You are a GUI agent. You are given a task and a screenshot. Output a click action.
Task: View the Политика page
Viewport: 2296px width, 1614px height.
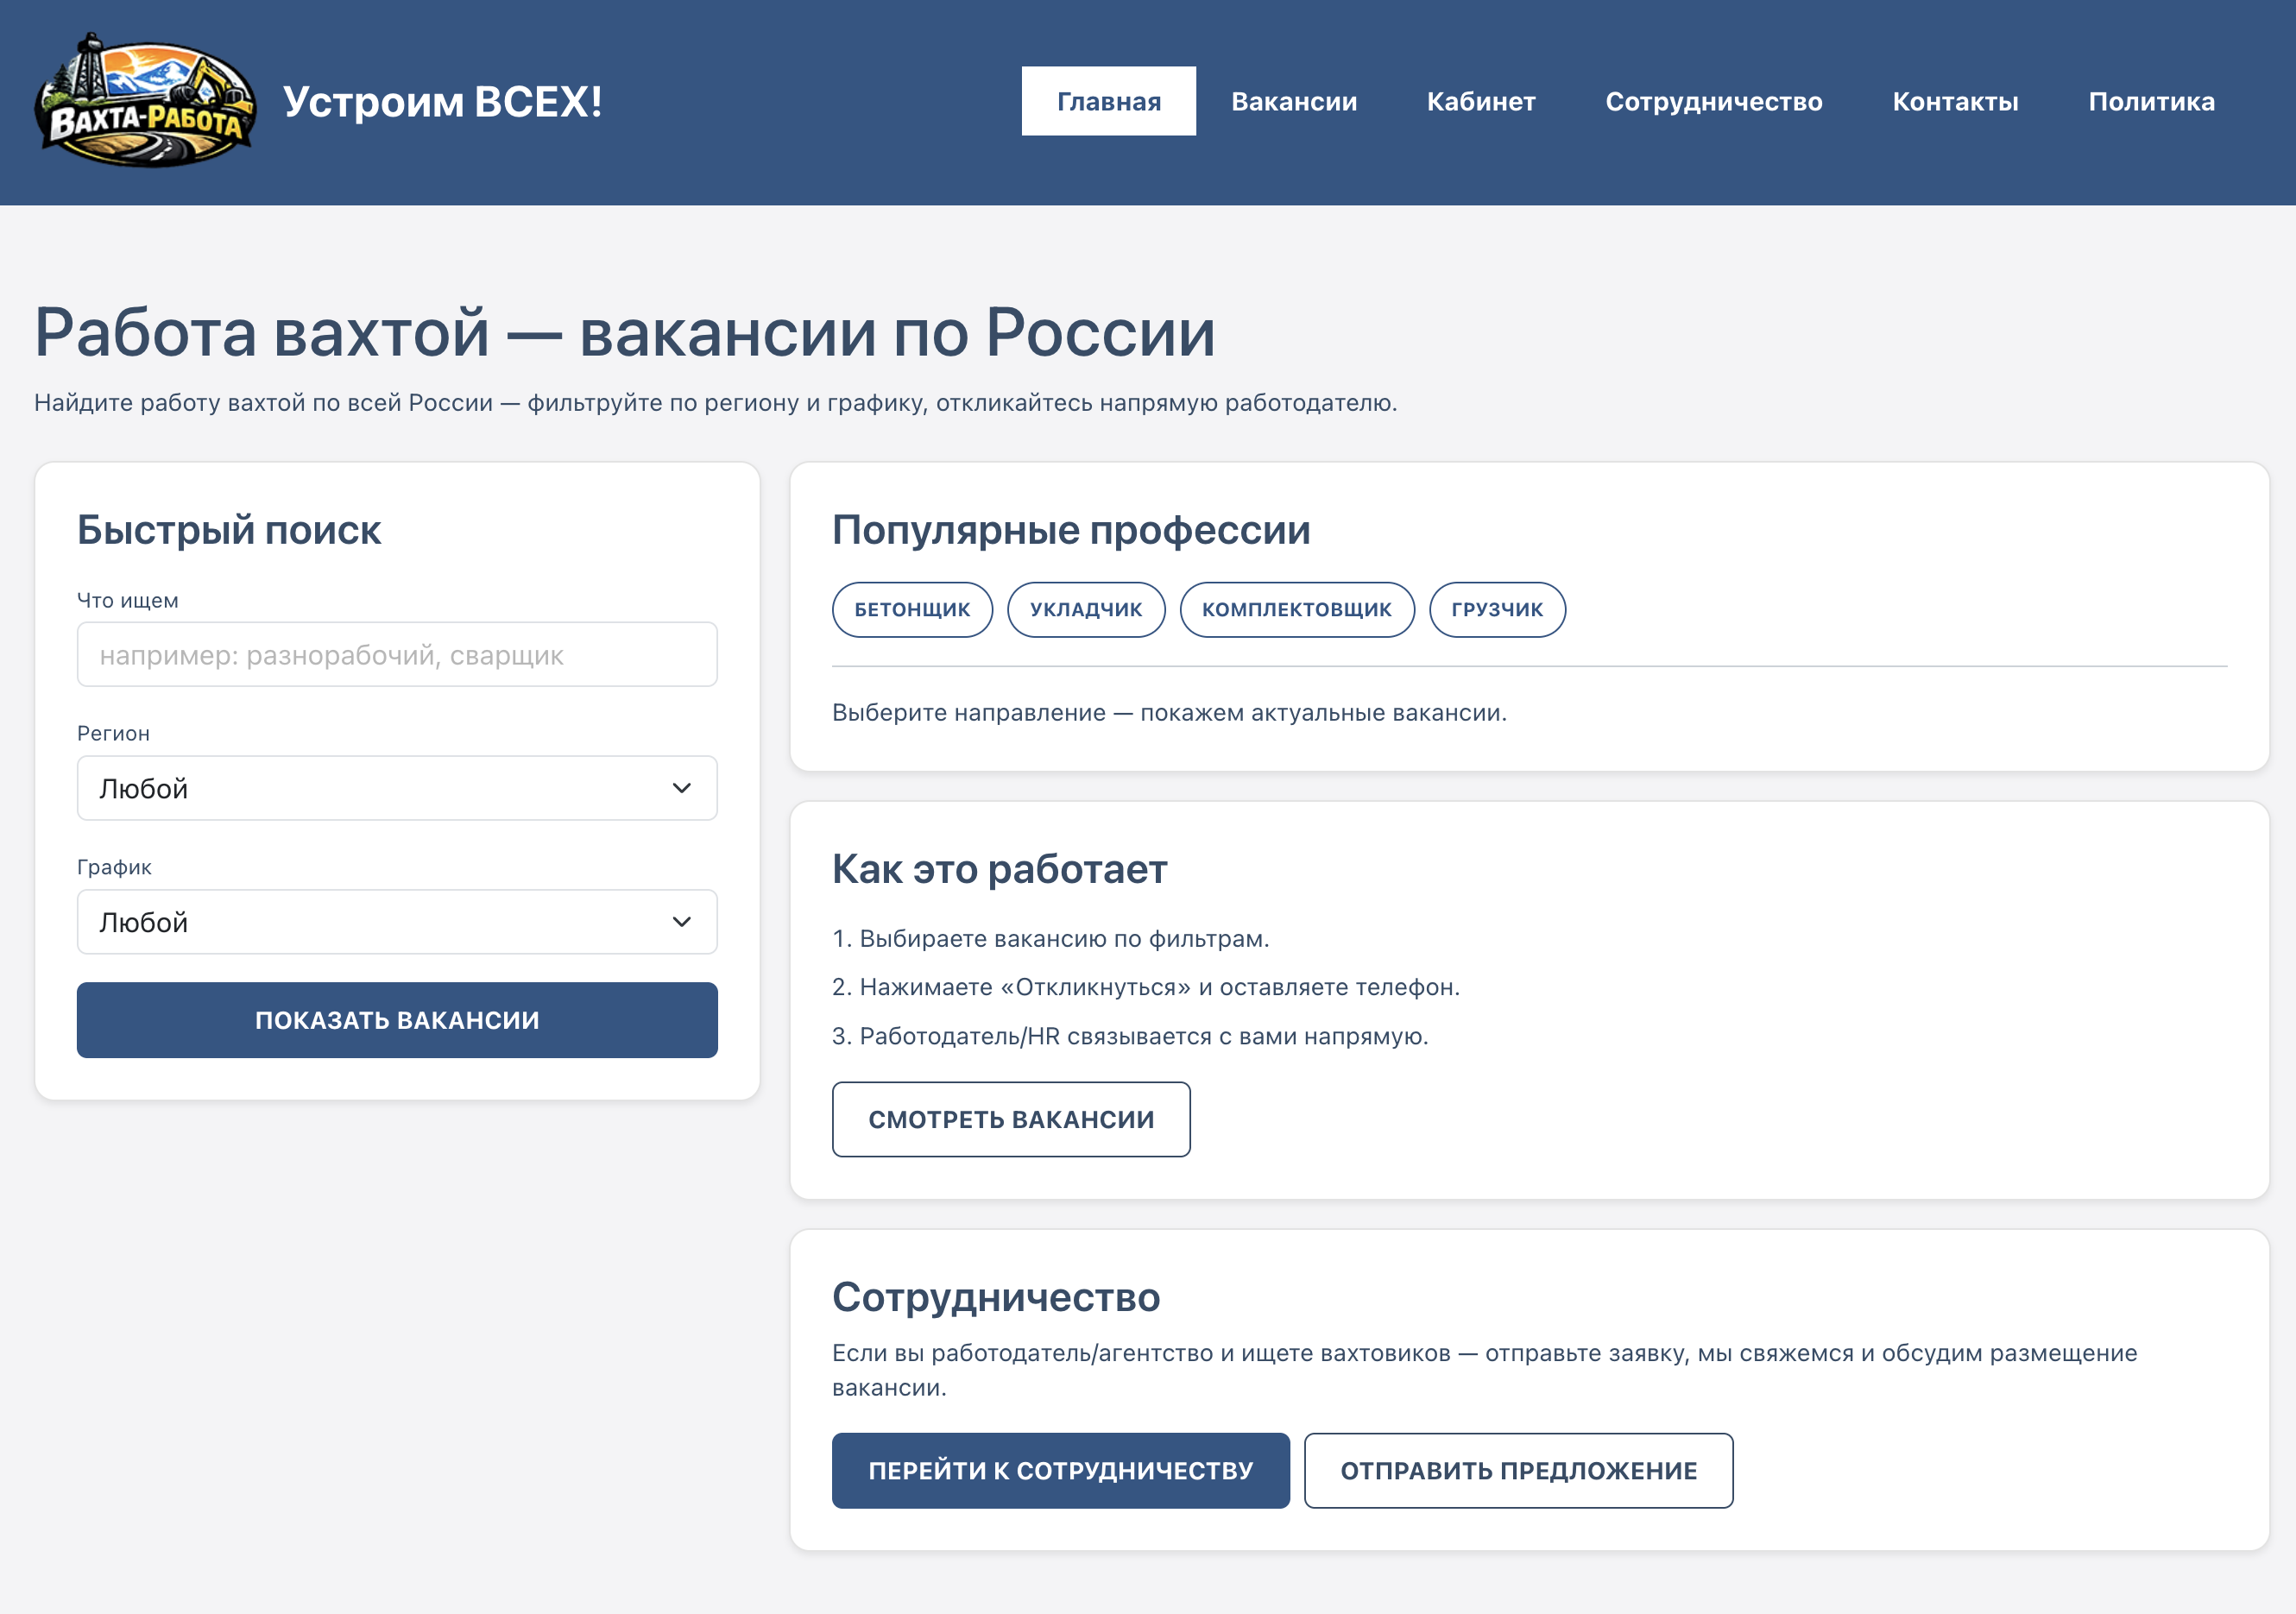(2151, 100)
